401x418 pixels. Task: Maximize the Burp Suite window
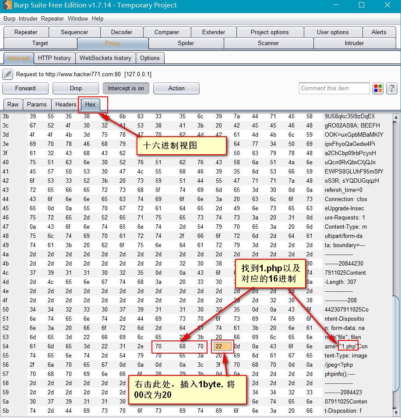[x=362, y=5]
